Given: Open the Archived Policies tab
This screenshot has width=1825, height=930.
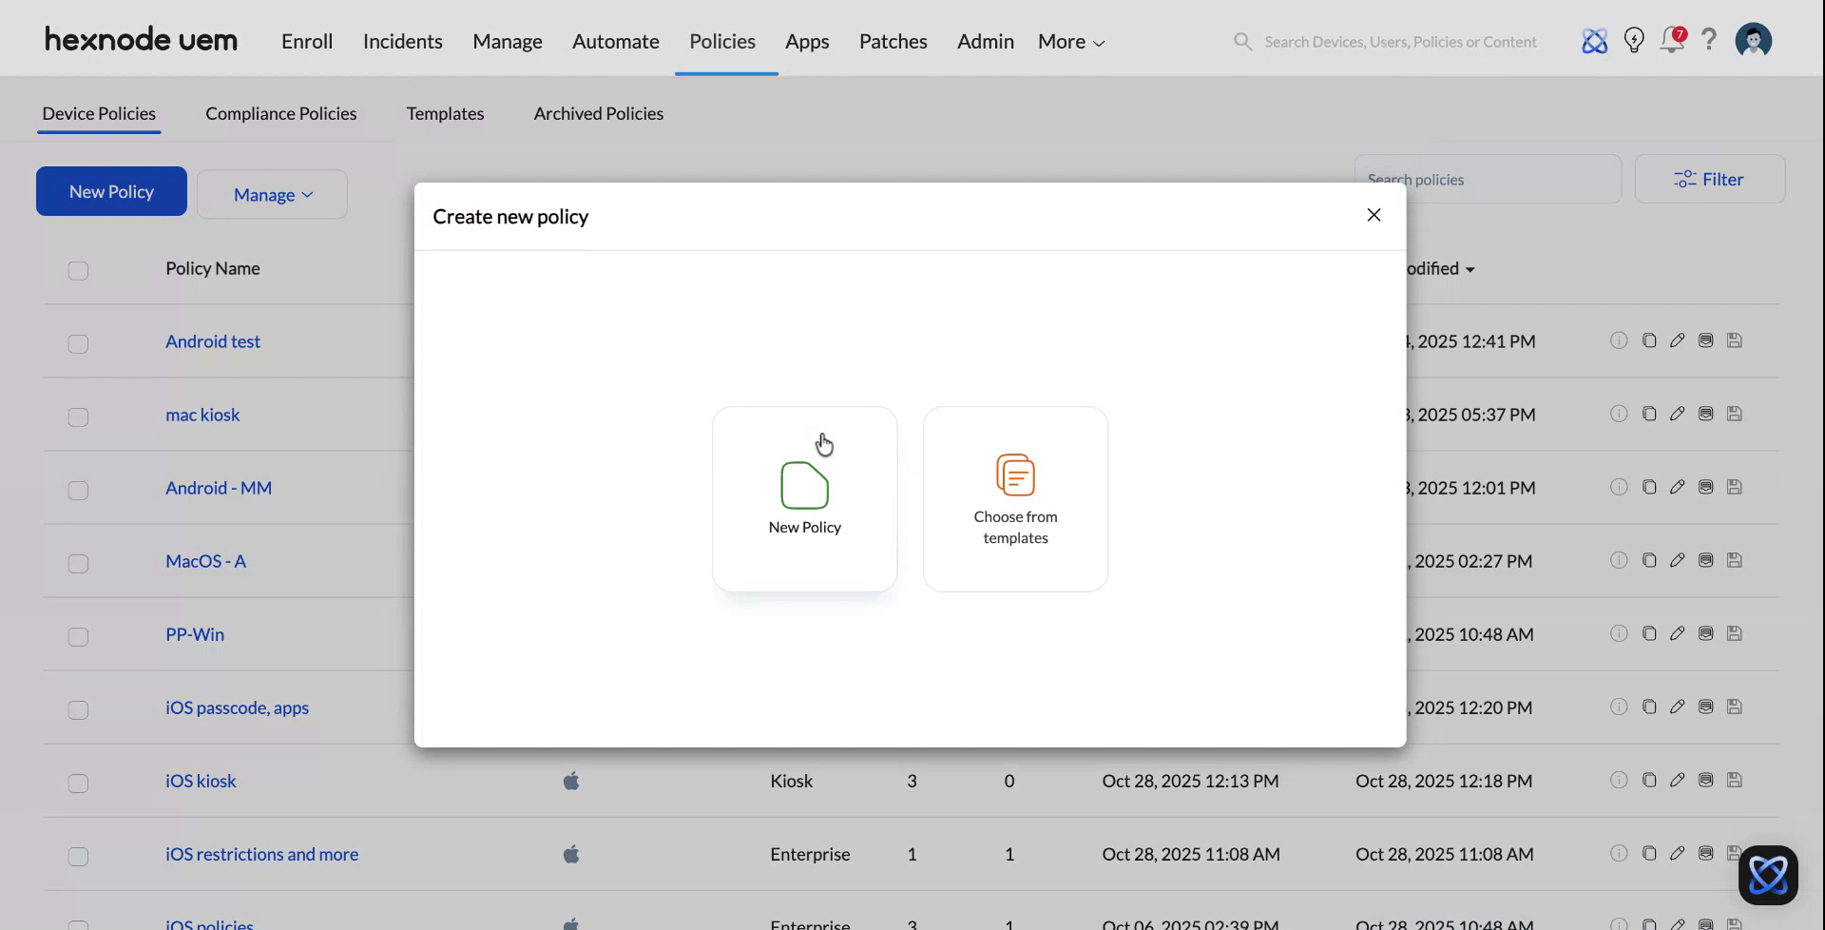Looking at the screenshot, I should click(598, 113).
